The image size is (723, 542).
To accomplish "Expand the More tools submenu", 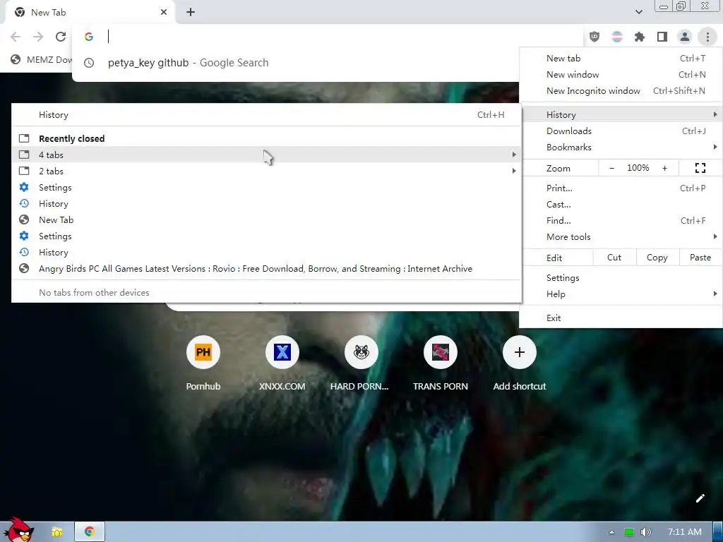I will click(621, 237).
